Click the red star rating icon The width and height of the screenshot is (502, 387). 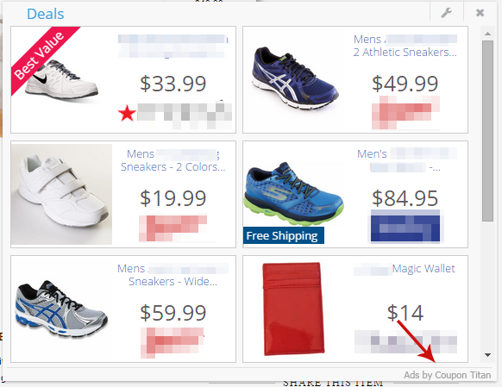[x=127, y=113]
